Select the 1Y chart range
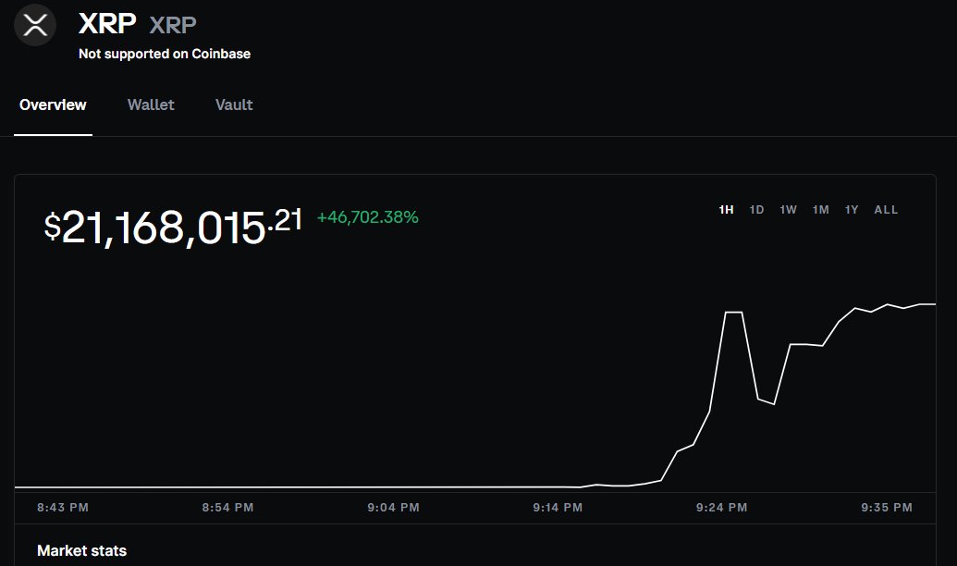This screenshot has height=566, width=957. [852, 210]
